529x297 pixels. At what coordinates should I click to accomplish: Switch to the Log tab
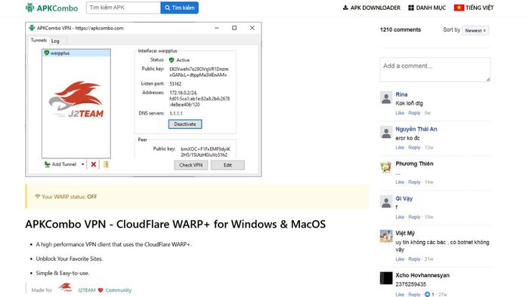click(55, 41)
